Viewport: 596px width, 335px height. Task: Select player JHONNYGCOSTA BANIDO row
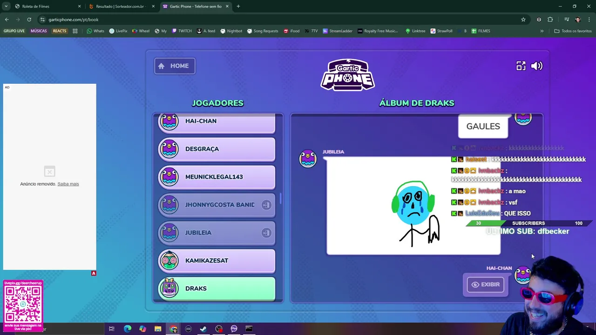(217, 205)
